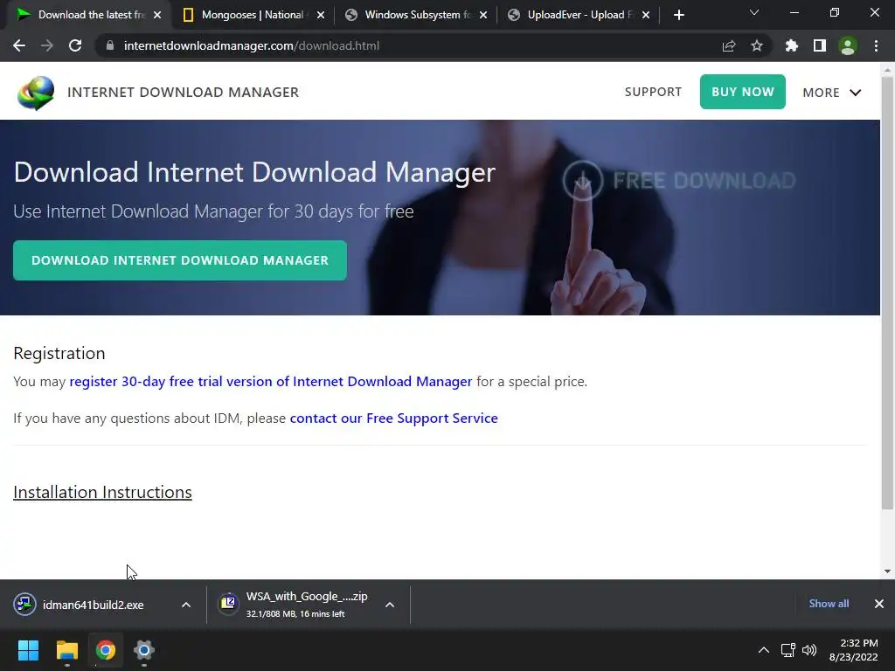Close the UploadEver tab
This screenshot has width=895, height=671.
[646, 16]
